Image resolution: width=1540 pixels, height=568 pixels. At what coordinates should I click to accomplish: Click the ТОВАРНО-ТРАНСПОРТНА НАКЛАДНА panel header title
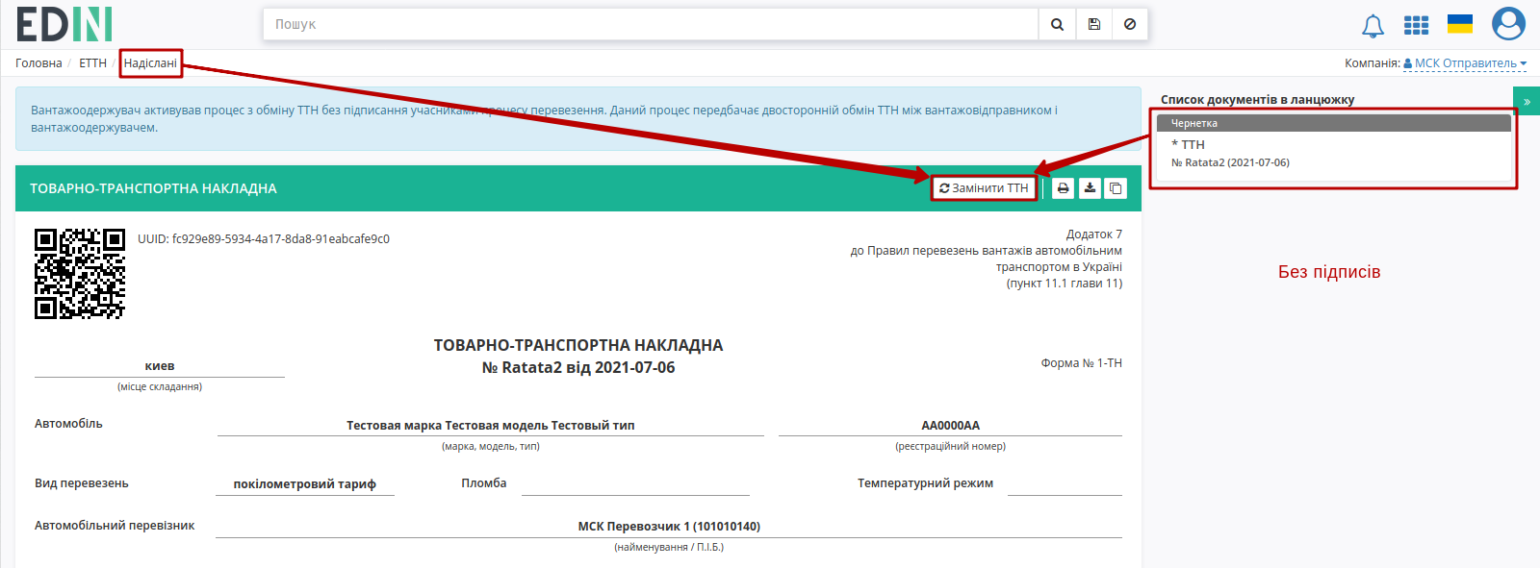point(153,188)
